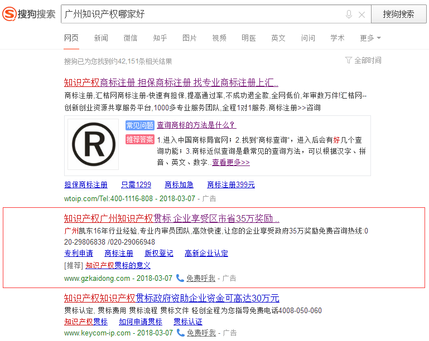Click the phone icon beside keycom-ip.com

[x=180, y=333]
